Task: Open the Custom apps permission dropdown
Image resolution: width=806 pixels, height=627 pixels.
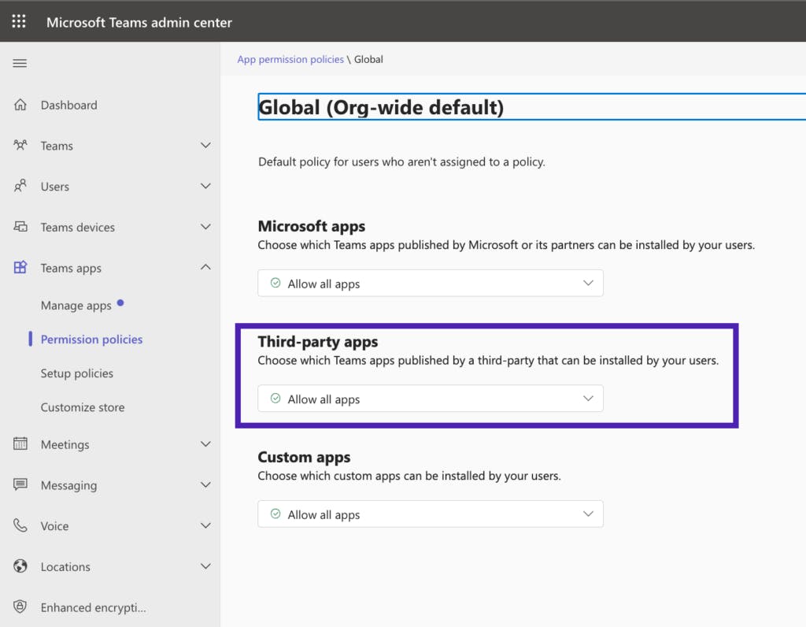Action: point(431,514)
